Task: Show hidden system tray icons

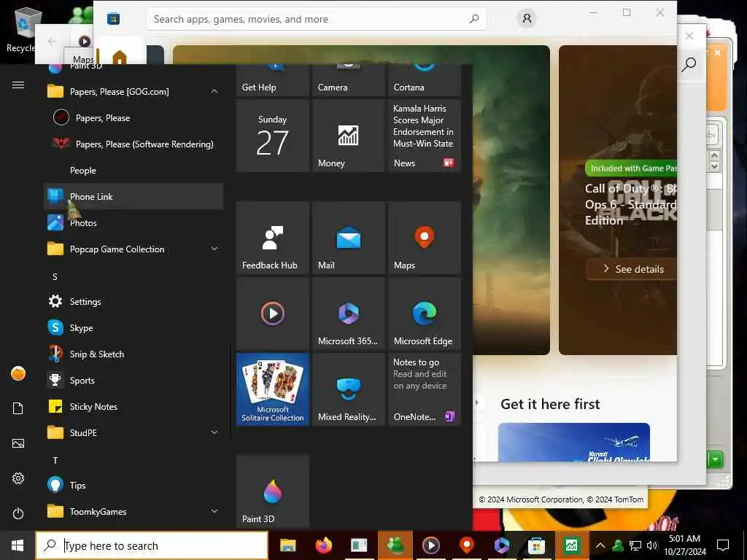Action: click(x=600, y=545)
